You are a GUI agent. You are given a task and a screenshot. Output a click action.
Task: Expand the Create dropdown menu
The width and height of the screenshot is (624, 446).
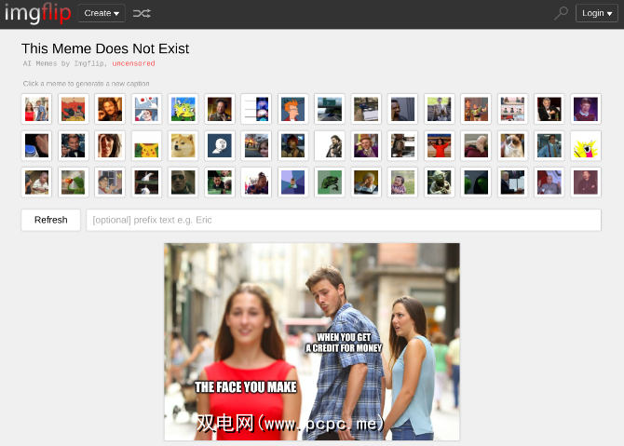pos(102,13)
